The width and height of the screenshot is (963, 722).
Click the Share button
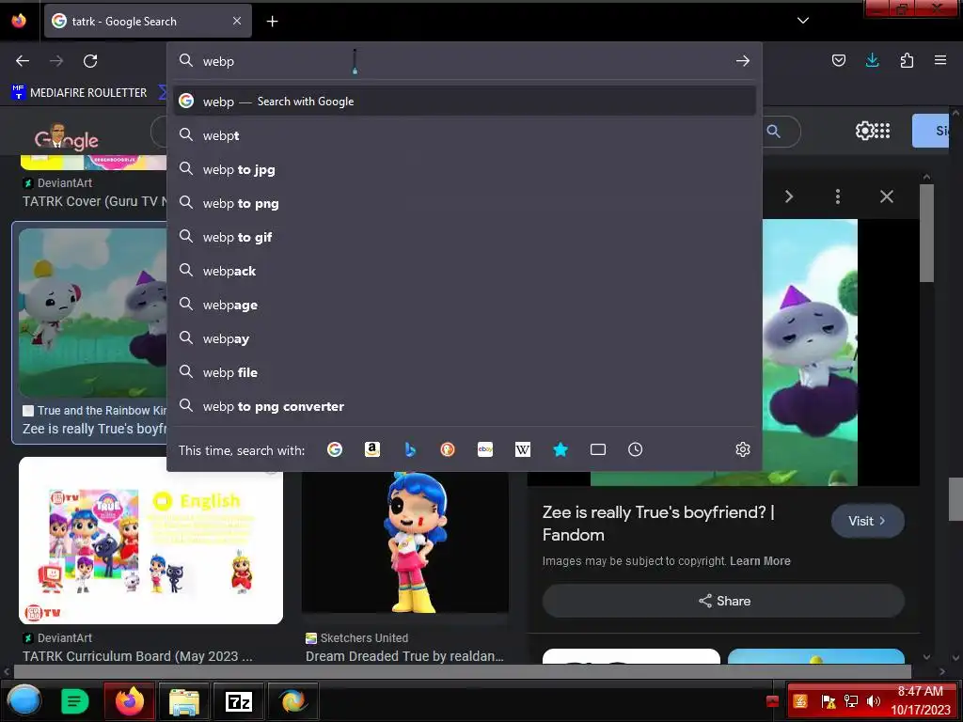click(x=723, y=601)
